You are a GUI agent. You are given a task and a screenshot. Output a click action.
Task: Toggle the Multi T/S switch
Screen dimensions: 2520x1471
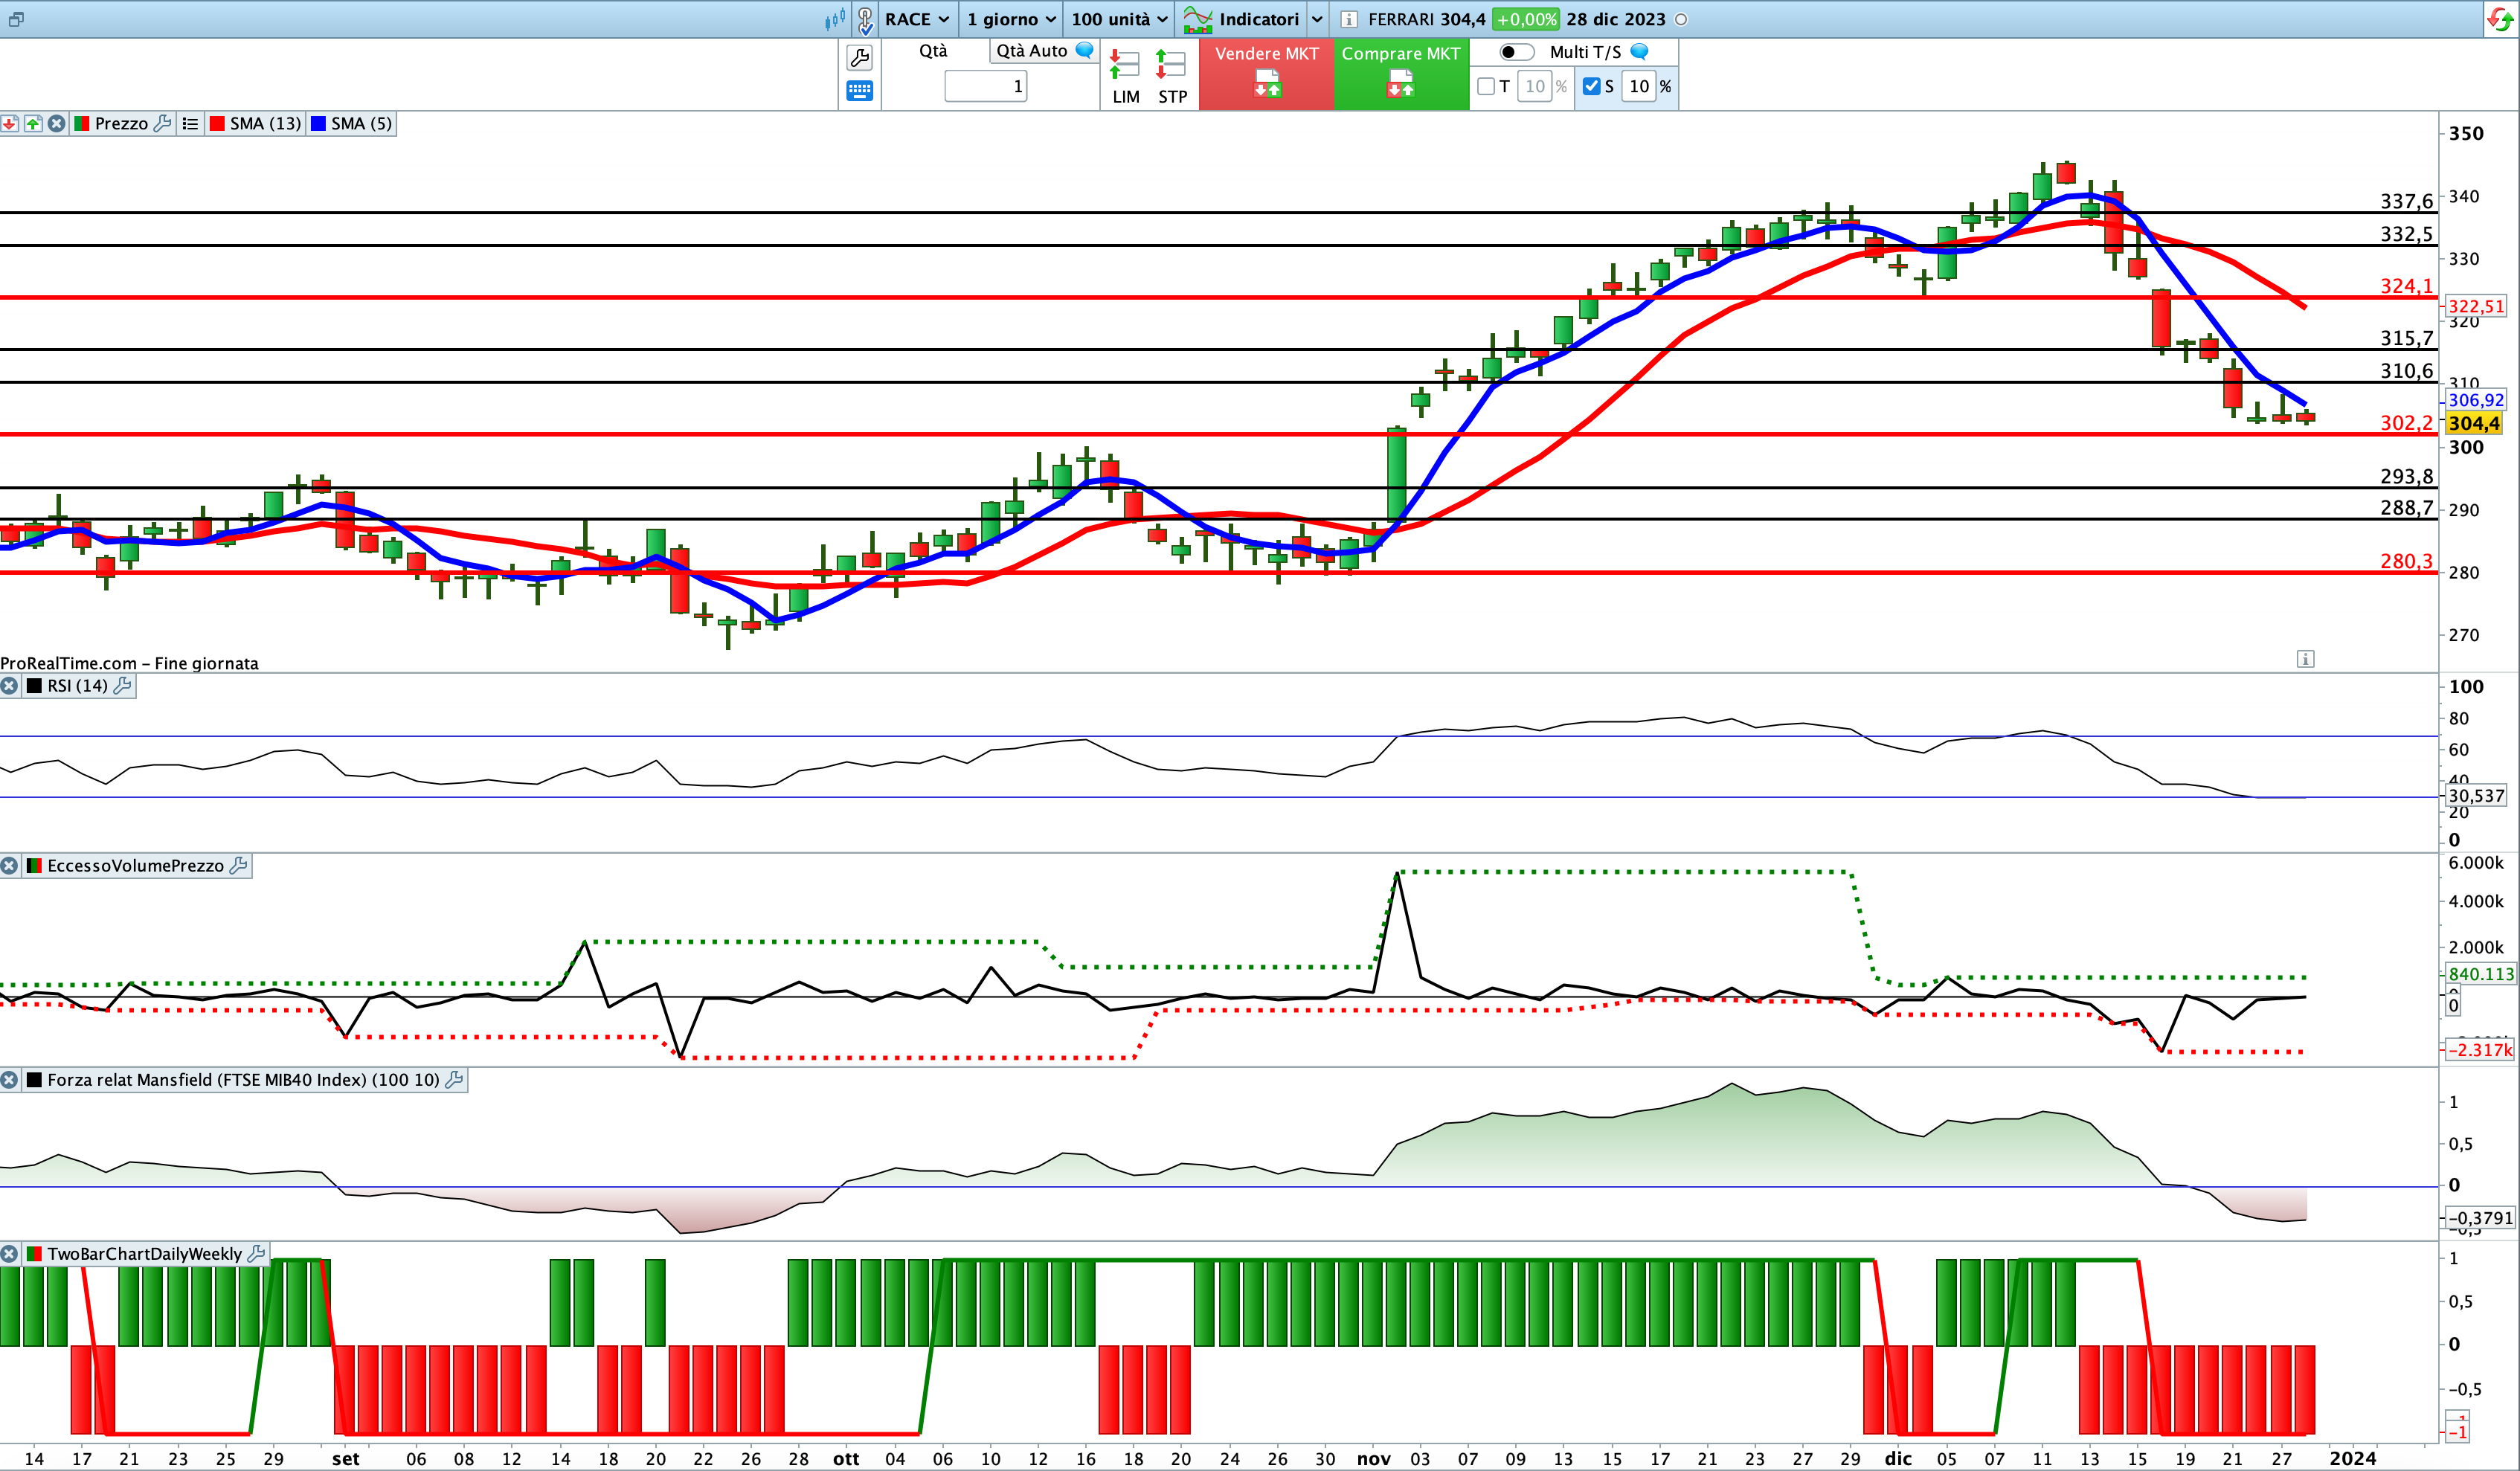coord(1516,52)
